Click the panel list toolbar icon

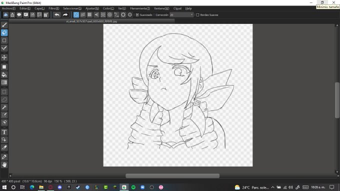(x=39, y=14)
